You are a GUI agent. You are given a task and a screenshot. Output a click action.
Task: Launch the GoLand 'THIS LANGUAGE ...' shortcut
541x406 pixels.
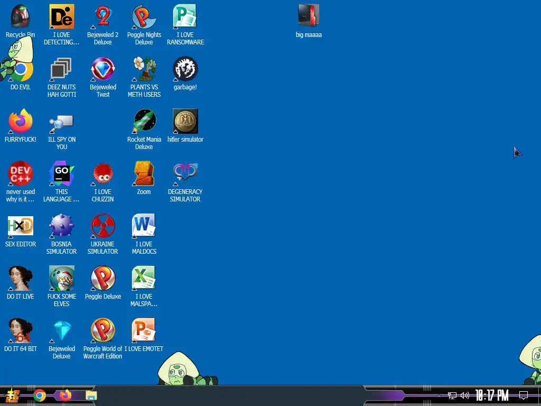[x=61, y=173]
